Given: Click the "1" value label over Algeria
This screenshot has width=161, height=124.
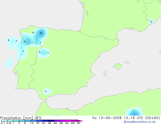Looking at the screenshot, I should [x=134, y=110].
